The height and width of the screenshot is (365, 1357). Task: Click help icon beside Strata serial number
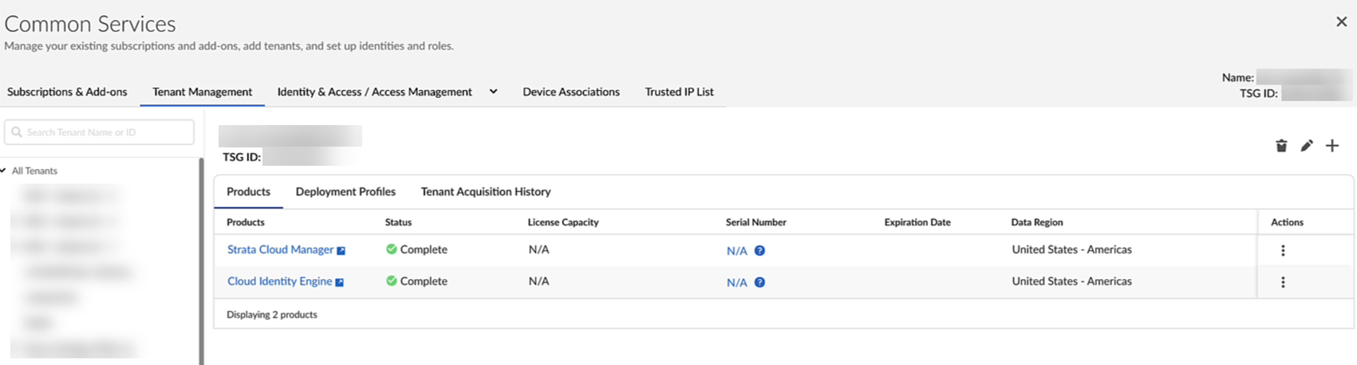point(759,250)
